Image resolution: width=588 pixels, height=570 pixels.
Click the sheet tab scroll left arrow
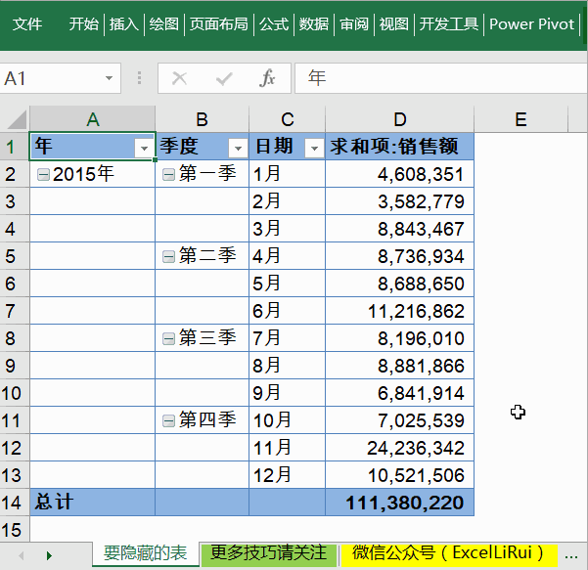21,555
